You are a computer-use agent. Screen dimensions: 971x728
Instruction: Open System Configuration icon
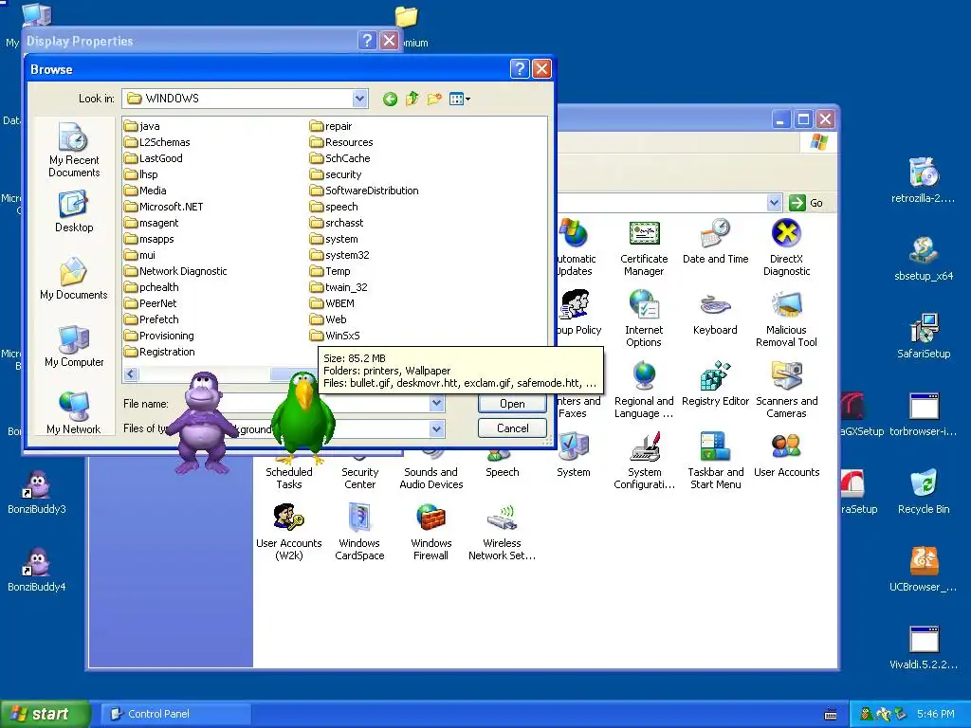click(x=644, y=462)
